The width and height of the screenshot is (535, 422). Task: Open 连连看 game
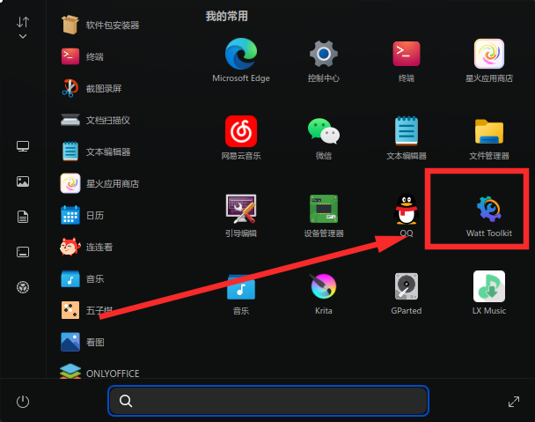click(86, 247)
